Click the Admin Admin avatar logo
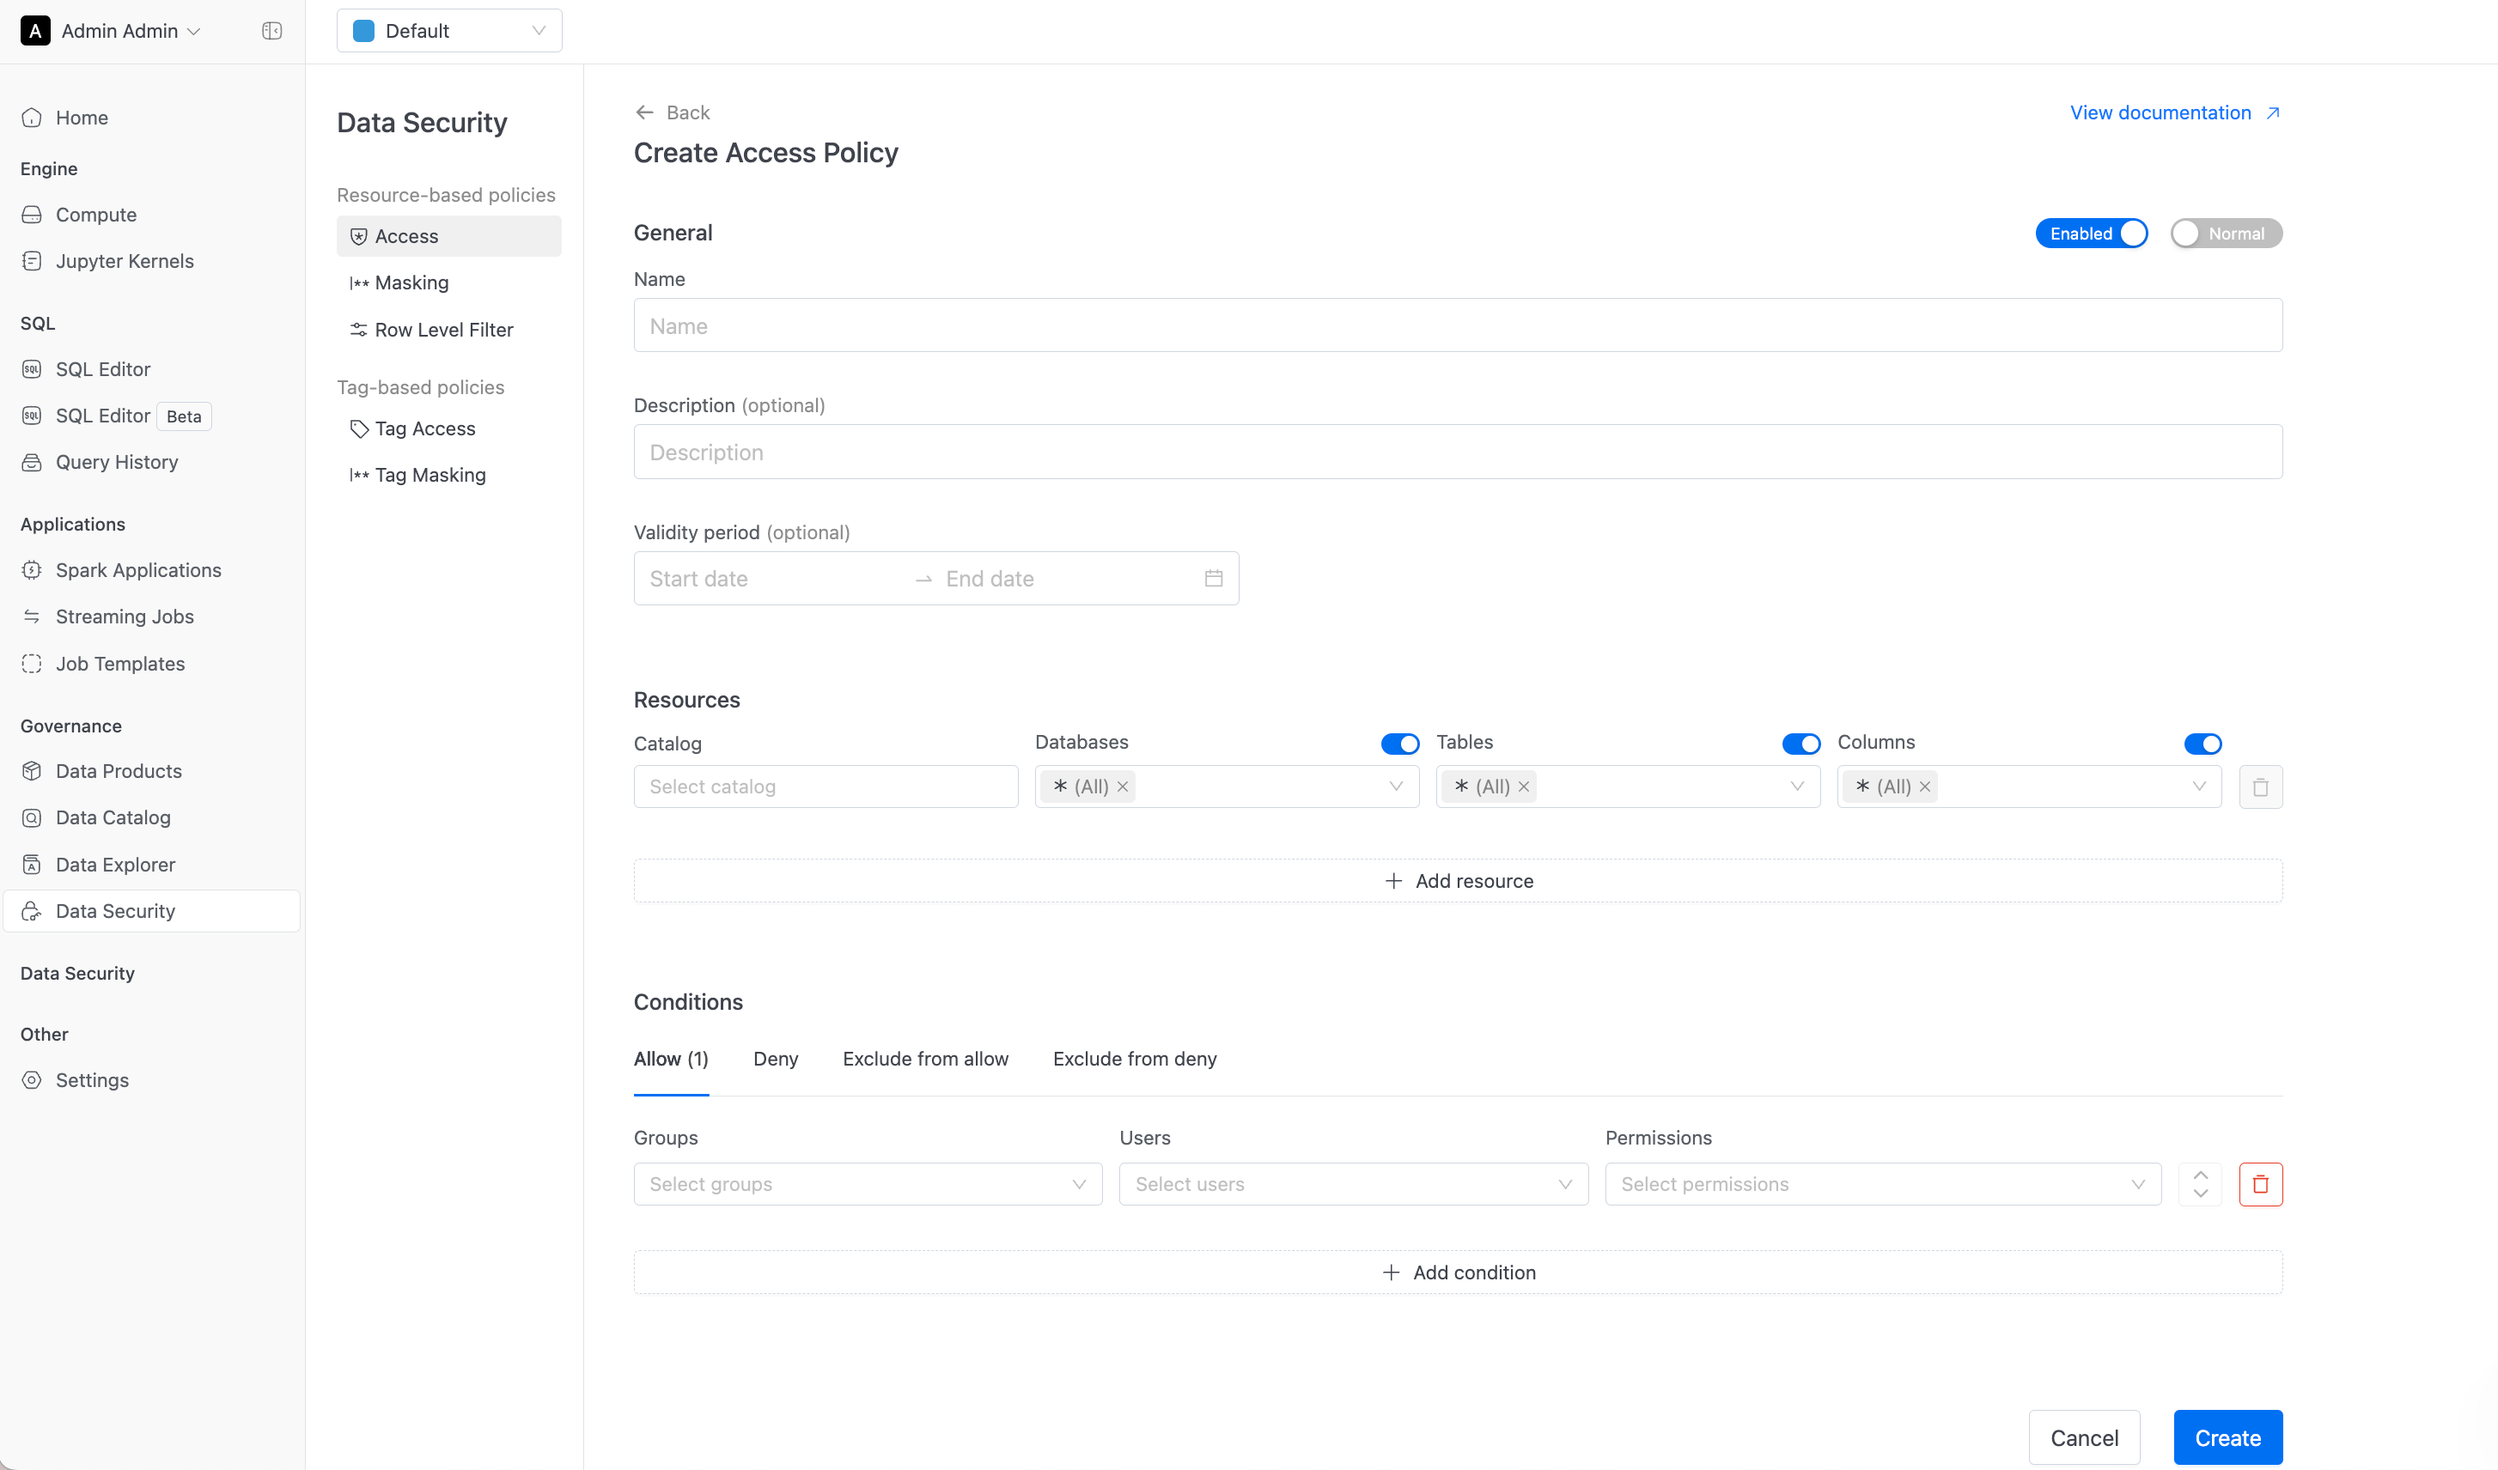 click(x=34, y=31)
